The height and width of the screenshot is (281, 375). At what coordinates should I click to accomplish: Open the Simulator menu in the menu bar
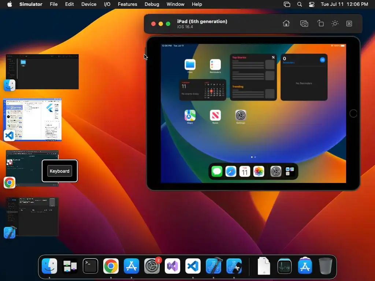31,4
